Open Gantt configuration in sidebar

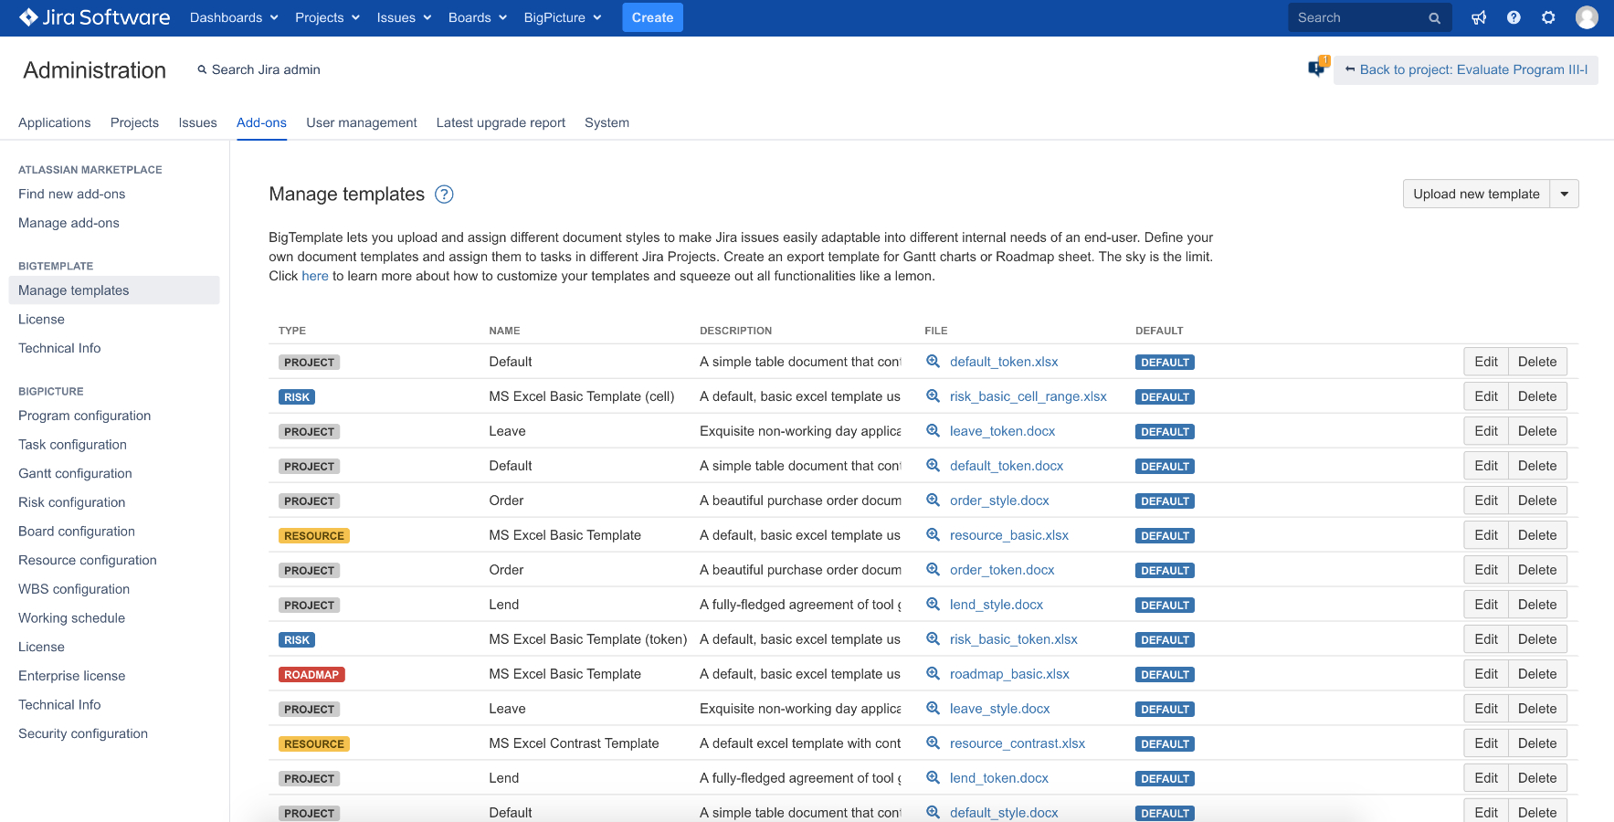pos(75,473)
